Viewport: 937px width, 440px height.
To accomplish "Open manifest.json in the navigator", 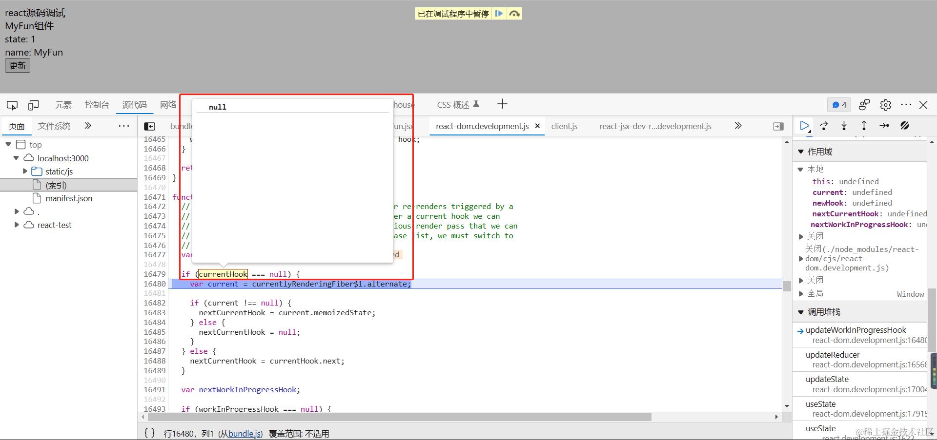I will click(69, 198).
